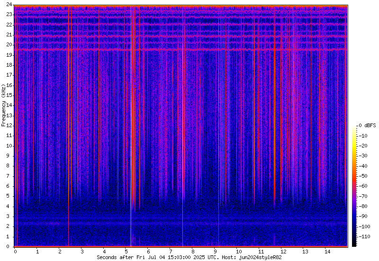This screenshot has height=261, width=379.
Task: Click the '3' seconds time axis tick label
Action: point(82,252)
